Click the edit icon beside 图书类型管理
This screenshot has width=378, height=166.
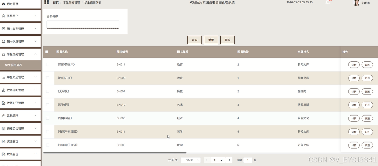[4, 29]
